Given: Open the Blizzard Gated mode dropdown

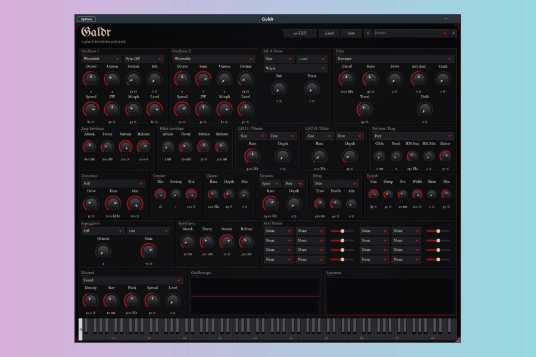Looking at the screenshot, I should click(x=131, y=280).
